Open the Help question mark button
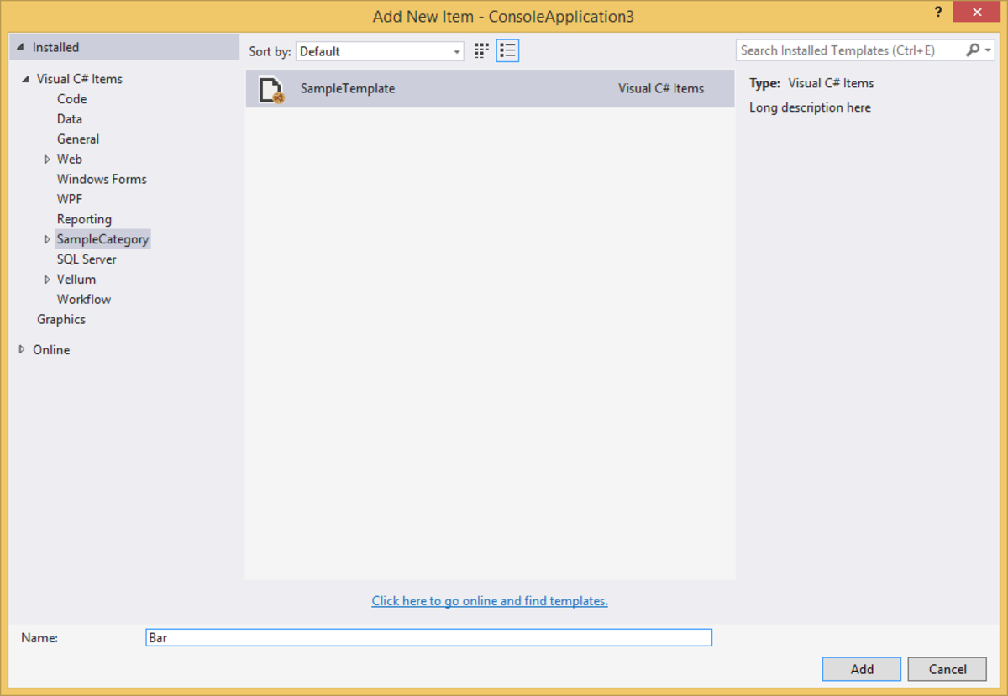 pyautogui.click(x=938, y=13)
